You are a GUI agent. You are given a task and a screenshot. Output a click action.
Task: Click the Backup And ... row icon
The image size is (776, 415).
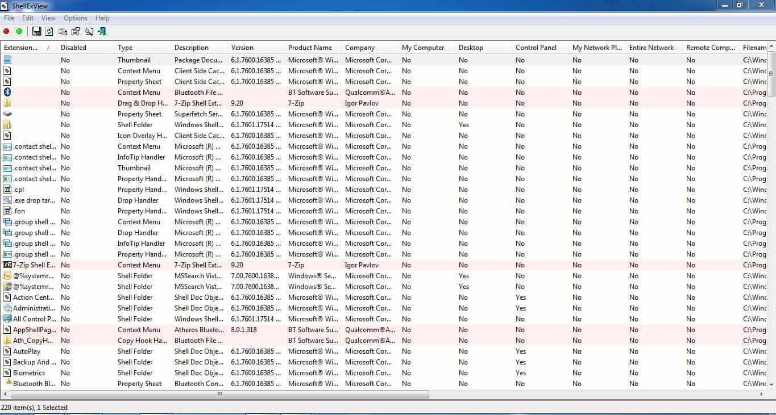(7, 362)
